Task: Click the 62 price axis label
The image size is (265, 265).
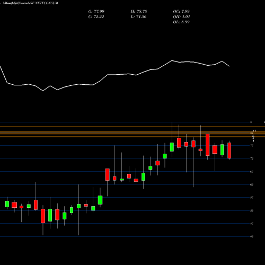Action: [252, 184]
